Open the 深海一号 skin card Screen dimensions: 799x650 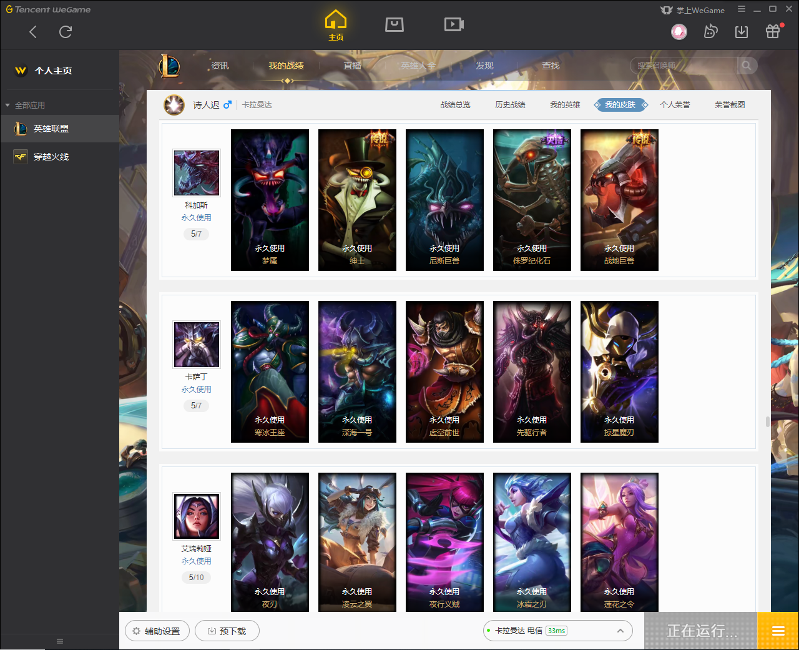(357, 372)
